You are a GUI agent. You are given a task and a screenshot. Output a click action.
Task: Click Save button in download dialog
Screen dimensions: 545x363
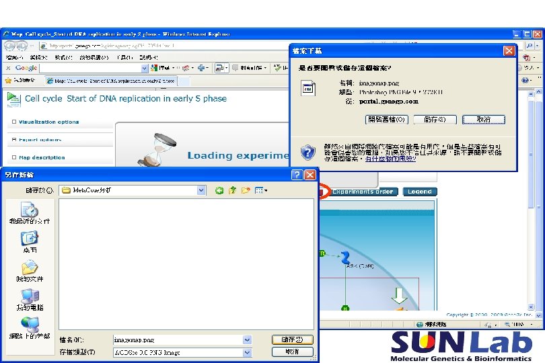(x=435, y=120)
